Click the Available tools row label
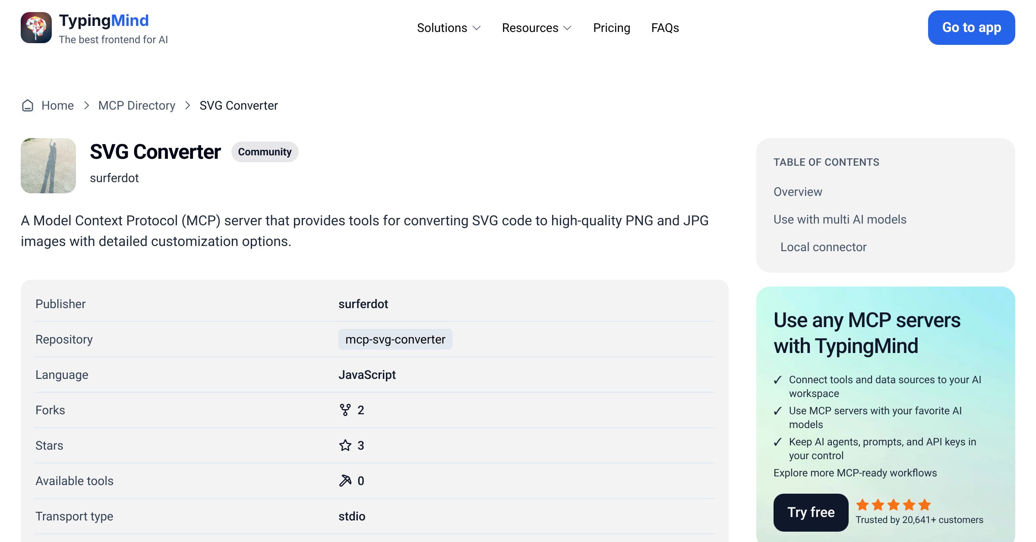Viewport: 1036px width, 542px height. [74, 481]
